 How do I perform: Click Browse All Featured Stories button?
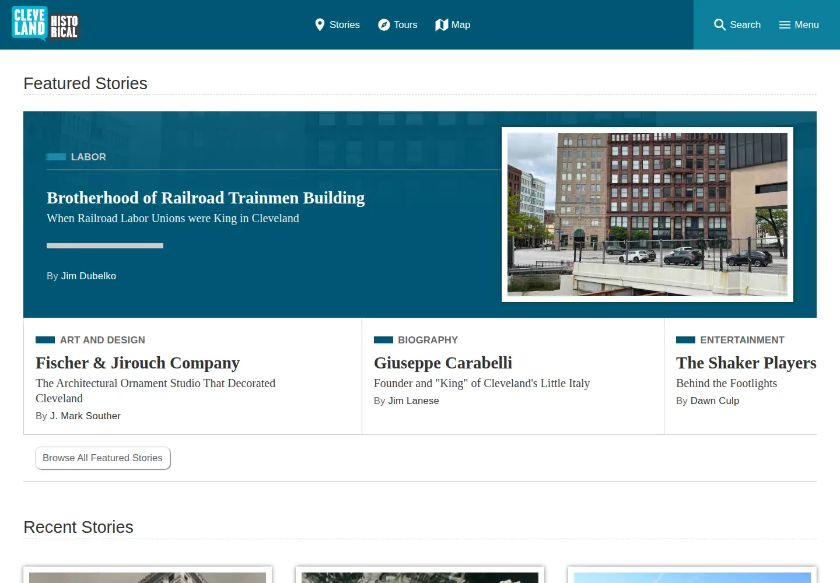point(103,458)
